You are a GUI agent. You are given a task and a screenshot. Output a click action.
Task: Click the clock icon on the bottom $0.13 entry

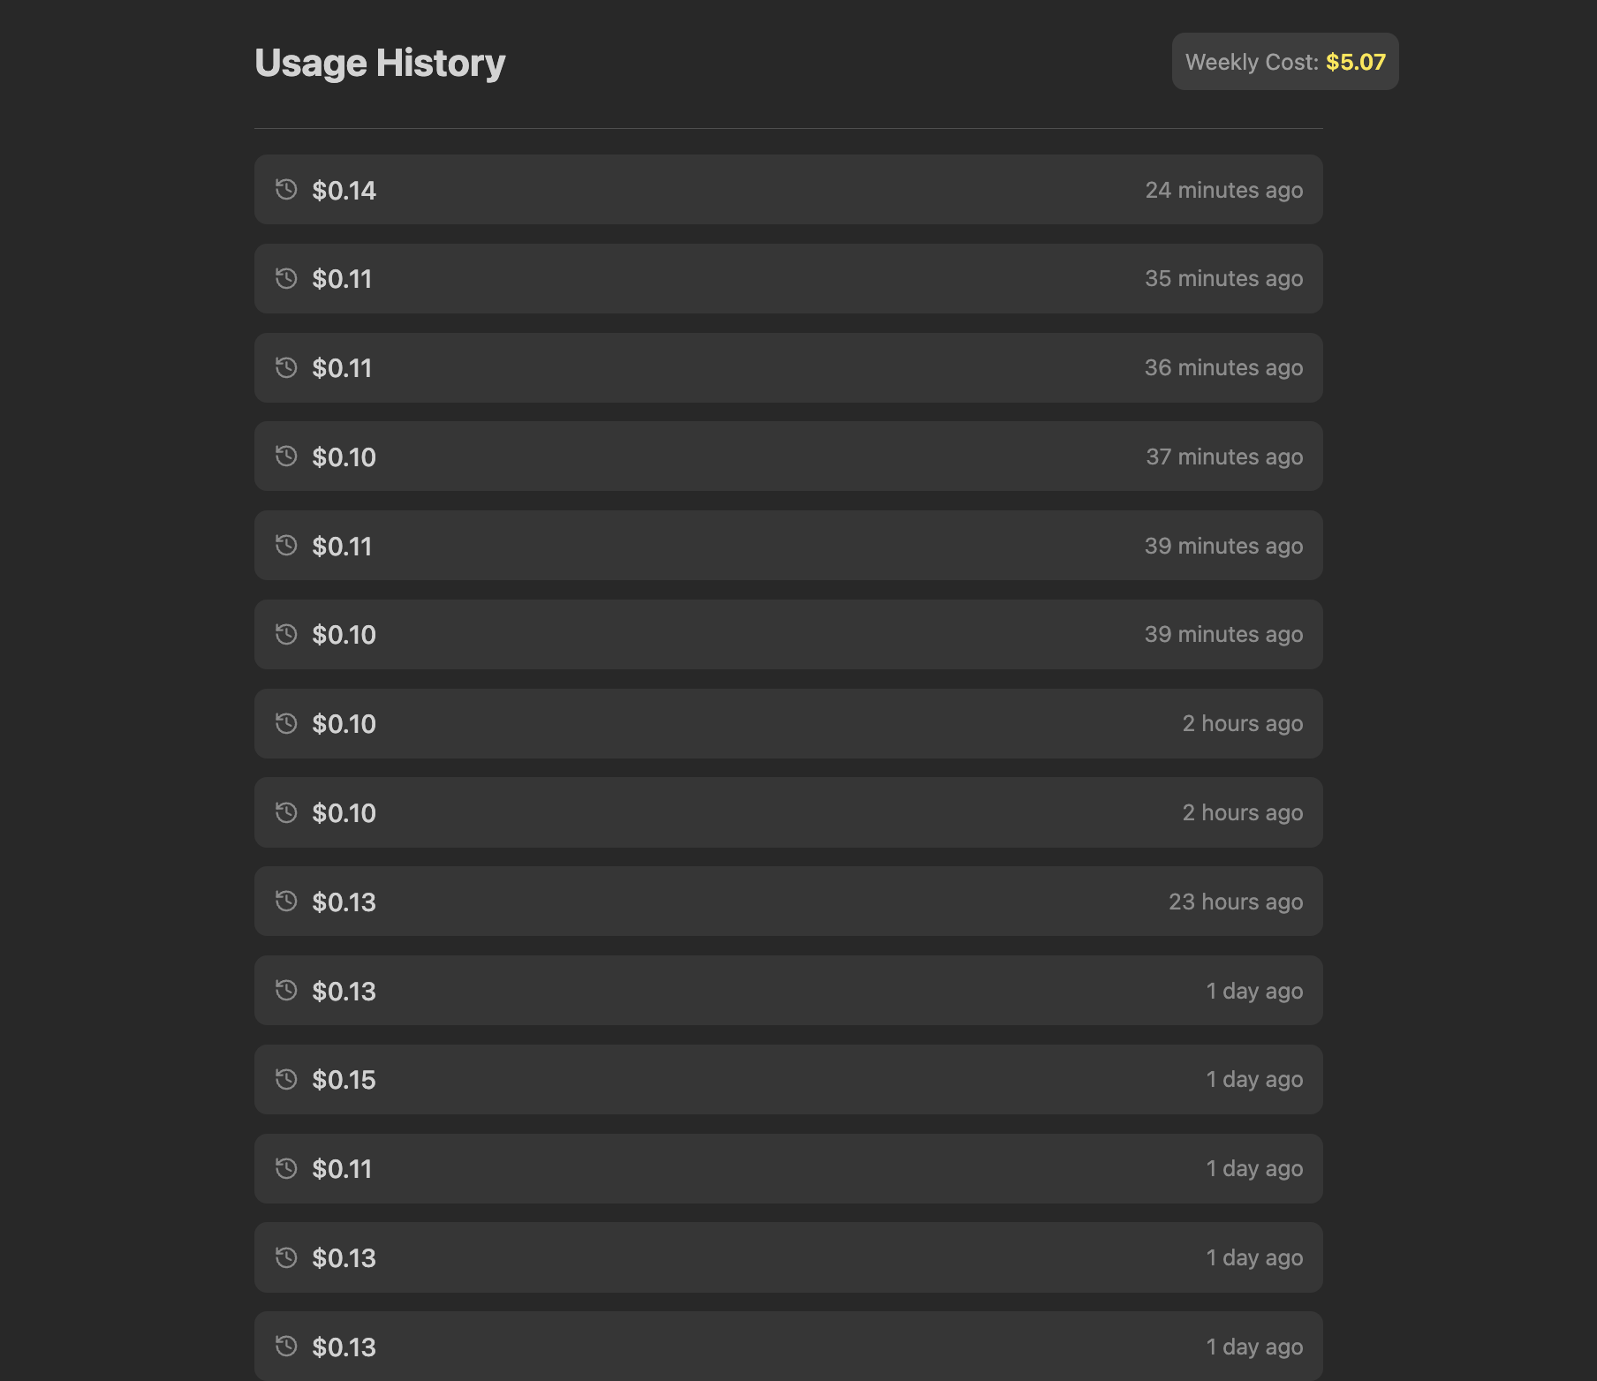[285, 1347]
